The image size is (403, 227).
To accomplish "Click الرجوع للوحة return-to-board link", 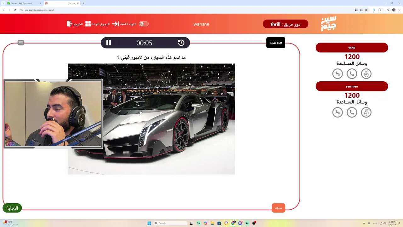I will [101, 24].
